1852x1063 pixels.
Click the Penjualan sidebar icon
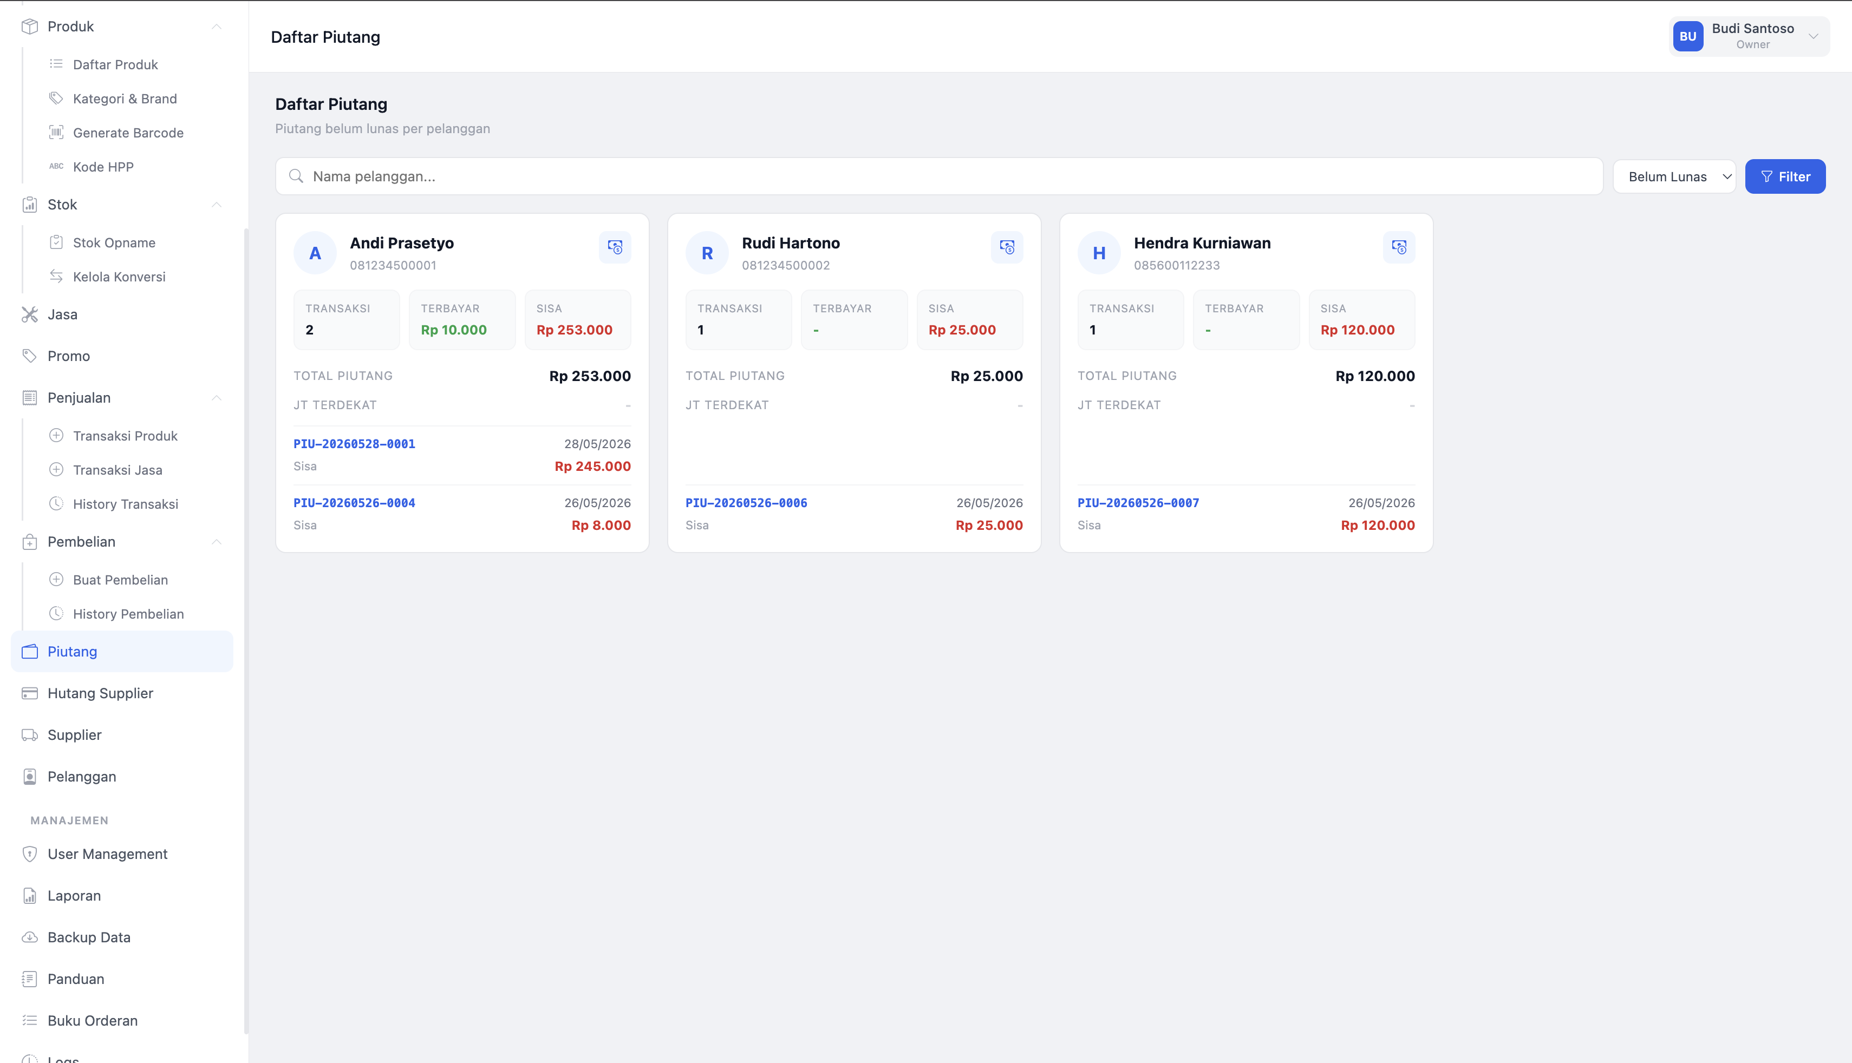(29, 398)
